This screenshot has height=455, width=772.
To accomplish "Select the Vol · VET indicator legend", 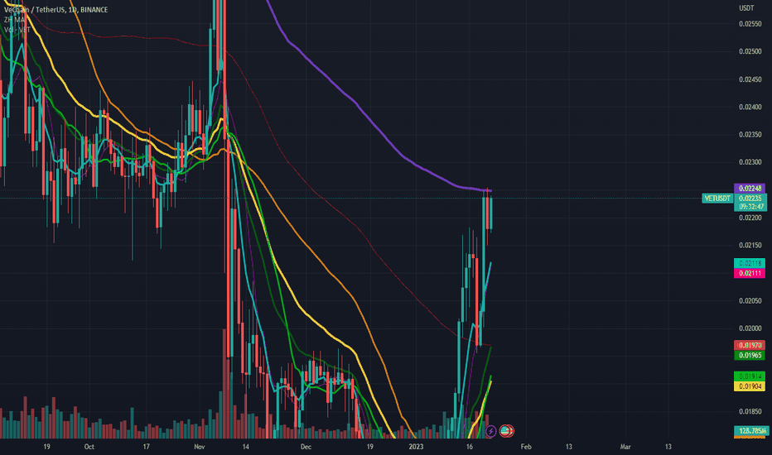I will tap(17, 30).
